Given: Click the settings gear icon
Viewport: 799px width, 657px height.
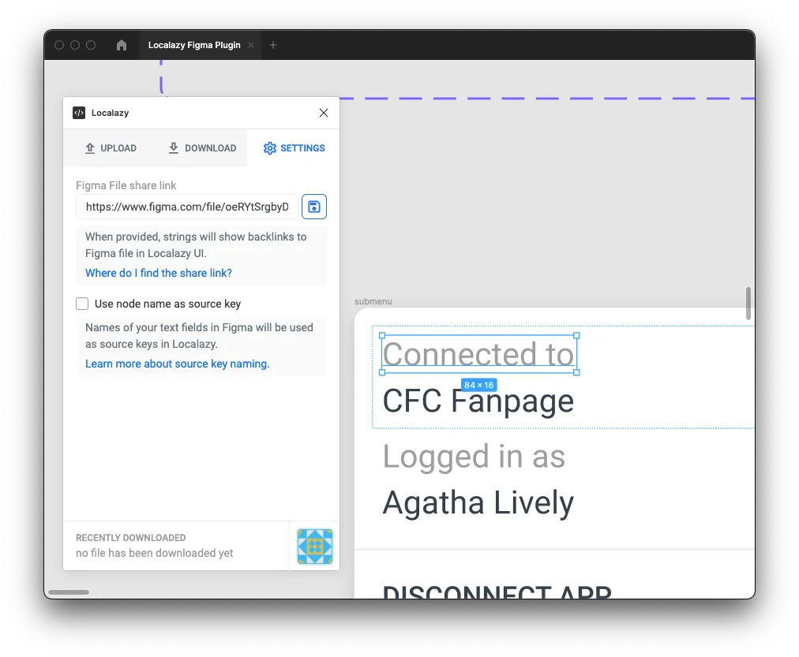Looking at the screenshot, I should pyautogui.click(x=270, y=148).
